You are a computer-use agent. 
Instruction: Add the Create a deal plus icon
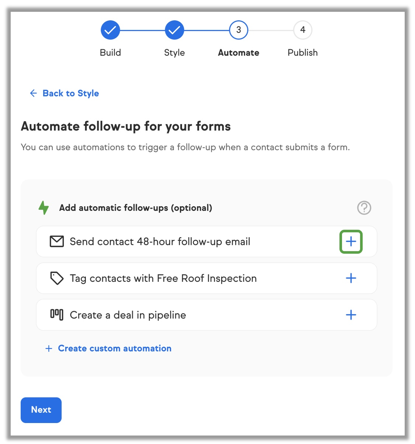point(351,315)
